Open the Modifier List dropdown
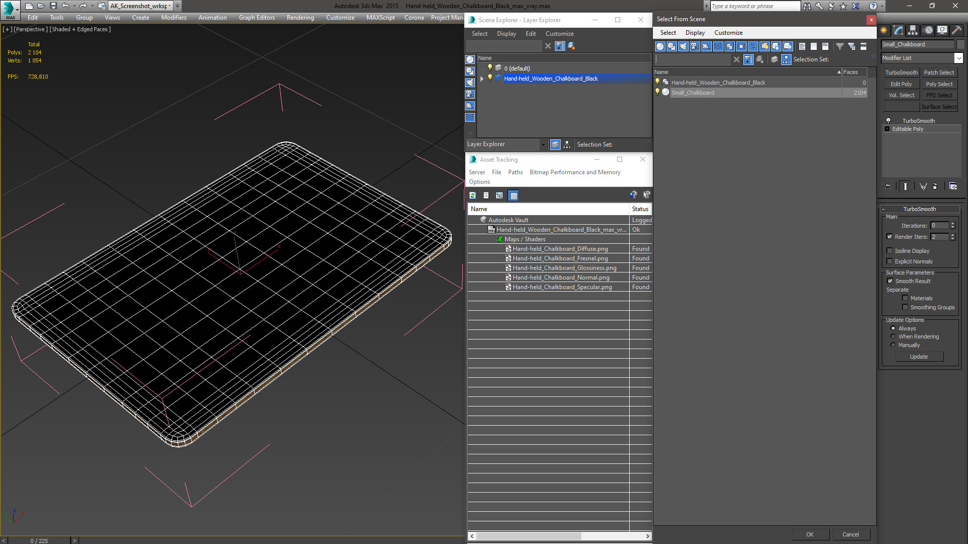Screen dimensions: 968x544 (958, 58)
